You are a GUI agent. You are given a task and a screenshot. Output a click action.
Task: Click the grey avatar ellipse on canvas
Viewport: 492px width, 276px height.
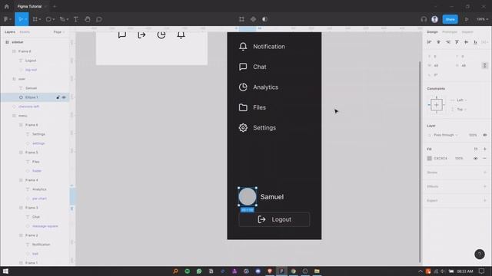pyautogui.click(x=248, y=196)
